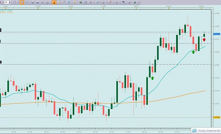Open calendar icon beside Thursday date
Screen dimensions: 221x134
point(194,130)
